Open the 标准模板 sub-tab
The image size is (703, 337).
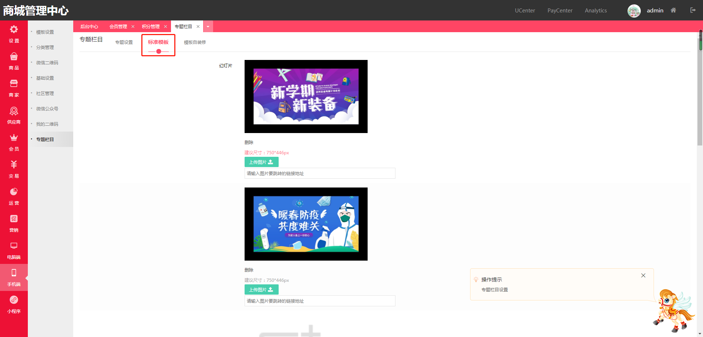[x=158, y=42]
